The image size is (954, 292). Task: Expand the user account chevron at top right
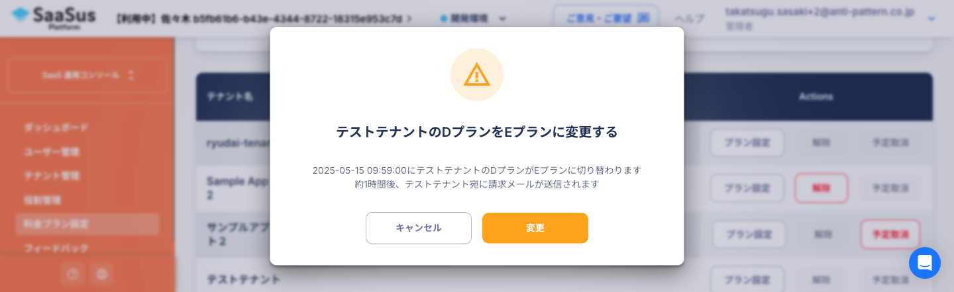point(931,18)
